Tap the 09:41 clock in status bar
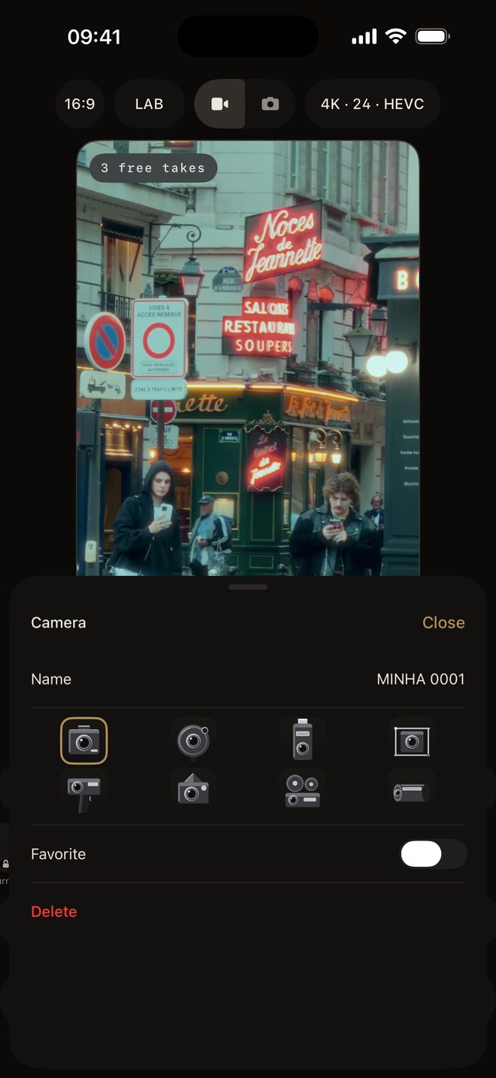This screenshot has height=1078, width=496. coord(94,36)
